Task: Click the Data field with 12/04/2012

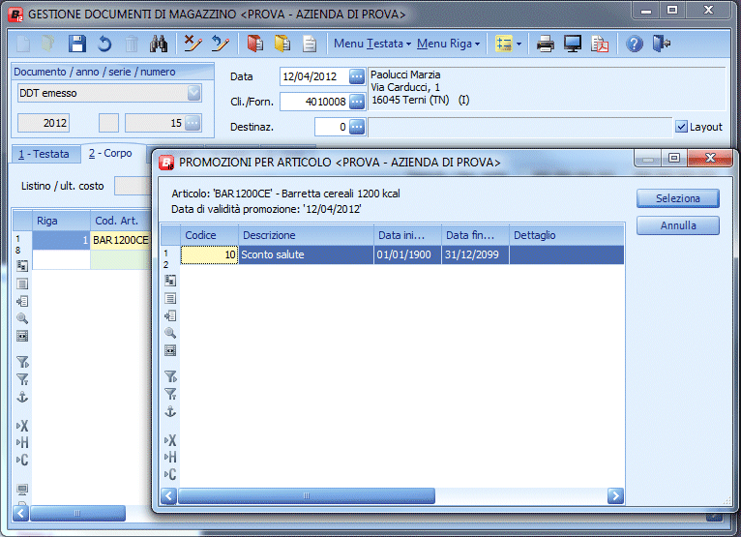Action: click(x=314, y=76)
